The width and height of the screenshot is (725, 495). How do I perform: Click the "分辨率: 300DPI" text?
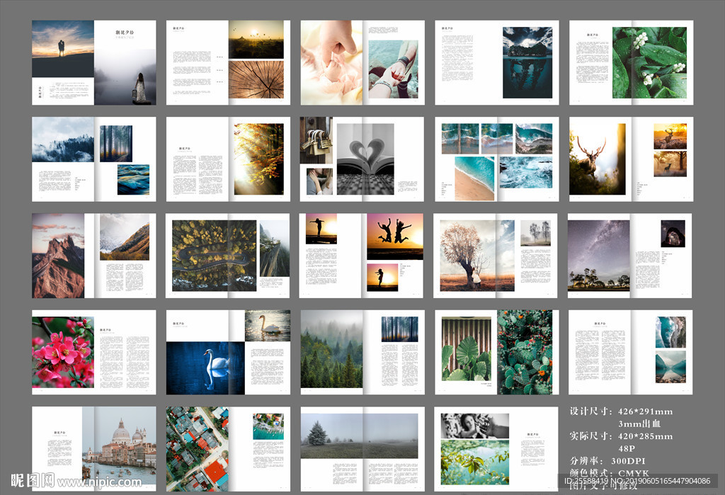(607, 461)
